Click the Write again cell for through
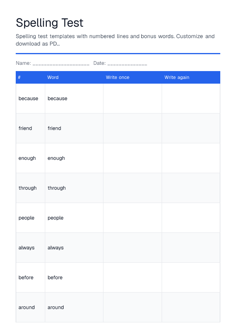Viewport: 236px width, 333px height. pyautogui.click(x=191, y=188)
